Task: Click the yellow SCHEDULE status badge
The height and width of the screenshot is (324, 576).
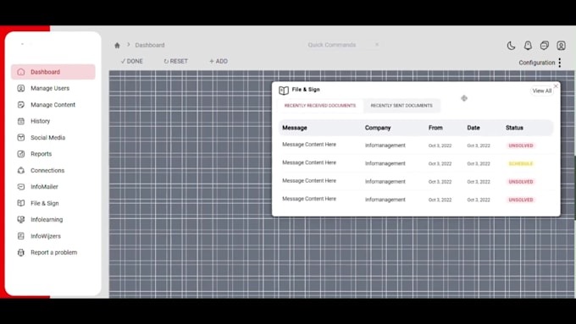Action: pyautogui.click(x=521, y=163)
